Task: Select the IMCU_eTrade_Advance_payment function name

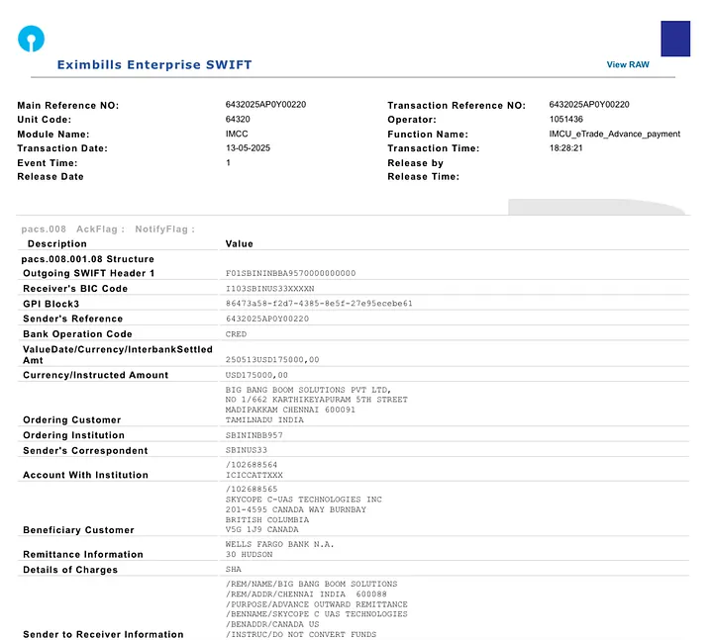Action: [x=614, y=134]
